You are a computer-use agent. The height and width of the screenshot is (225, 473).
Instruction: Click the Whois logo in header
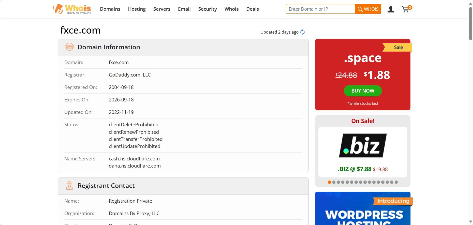72,9
